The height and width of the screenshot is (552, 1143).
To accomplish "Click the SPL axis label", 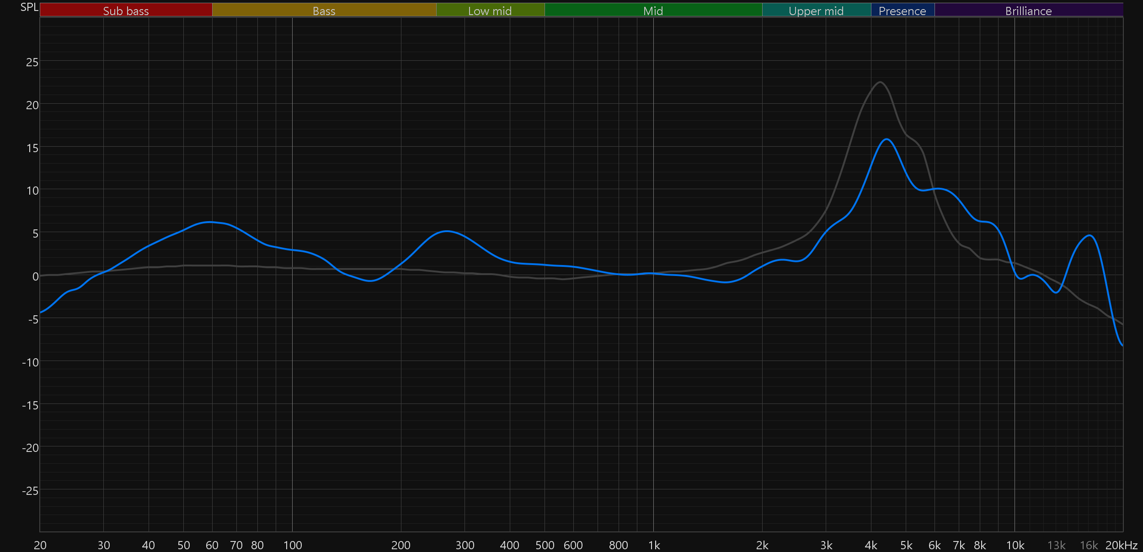I will pyautogui.click(x=29, y=7).
